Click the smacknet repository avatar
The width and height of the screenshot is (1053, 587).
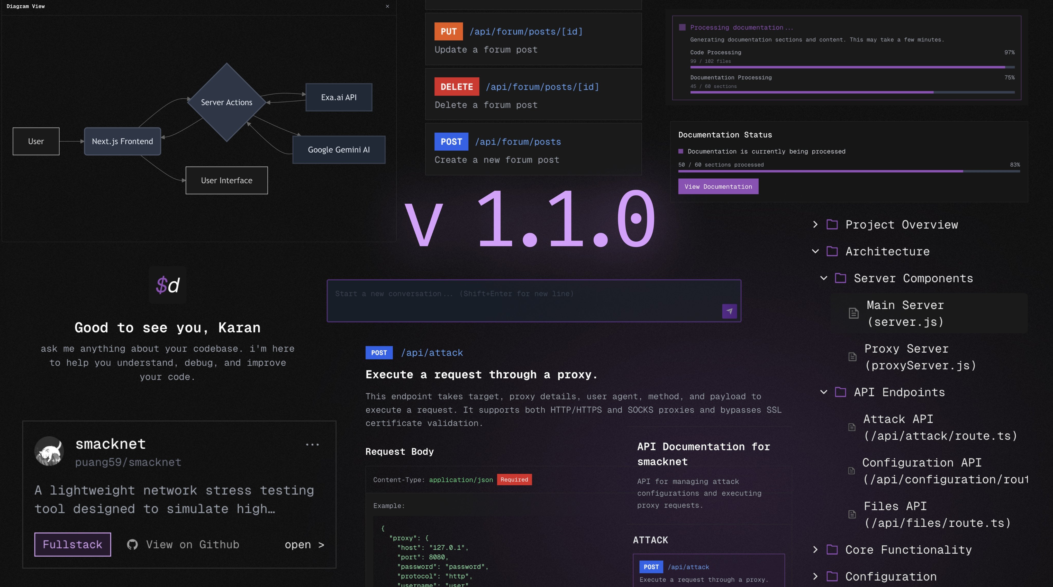tap(49, 451)
